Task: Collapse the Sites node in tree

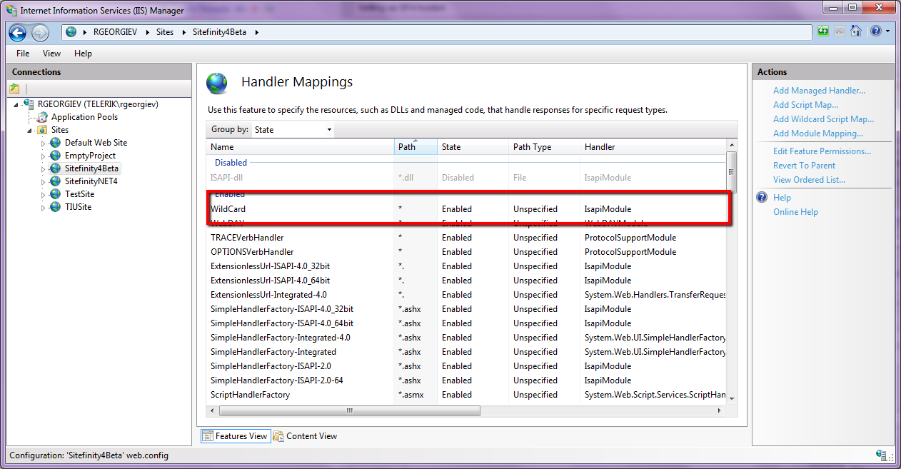Action: coord(30,131)
